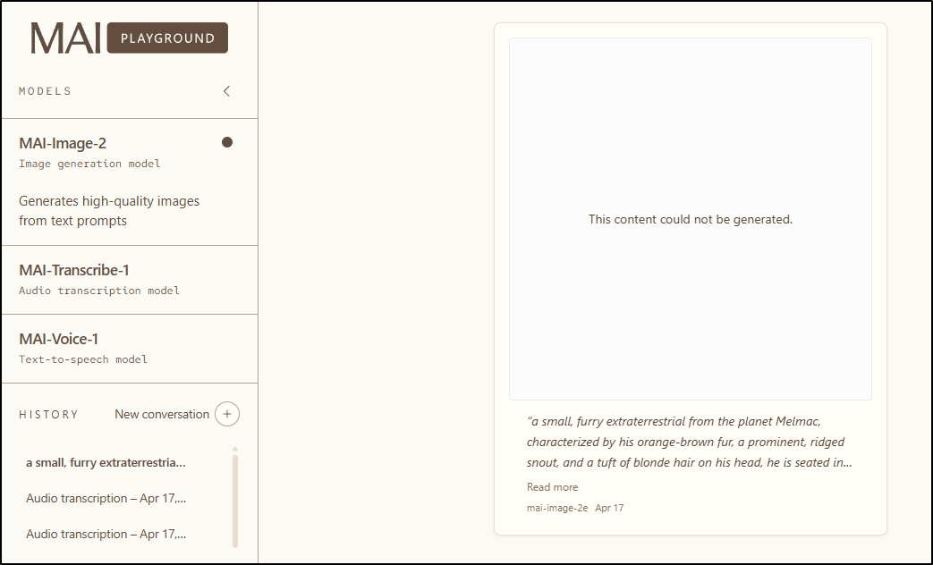Click the failed image placeholder

point(690,219)
